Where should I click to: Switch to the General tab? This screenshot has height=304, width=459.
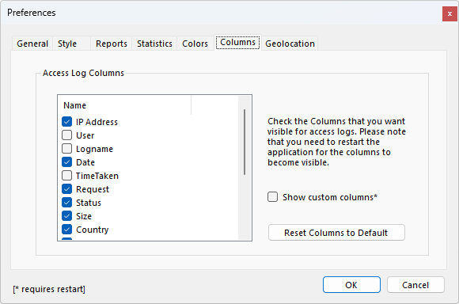(32, 44)
